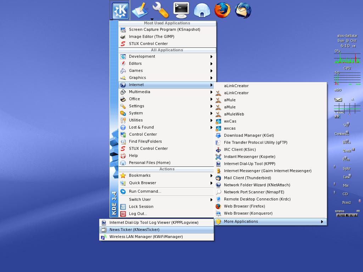Open the pencil-and-paper editor panel icon
Viewport: 363px width, 272px height.
click(140, 10)
